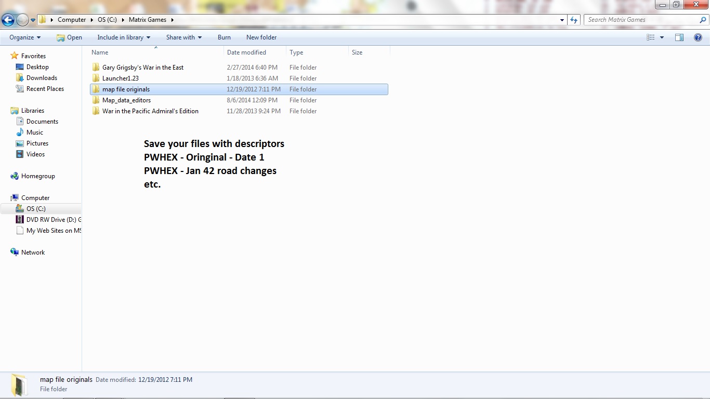Screen dimensions: 710x399
Task: Expand the arrow after Matrix Games breadcrumb
Action: [x=172, y=20]
